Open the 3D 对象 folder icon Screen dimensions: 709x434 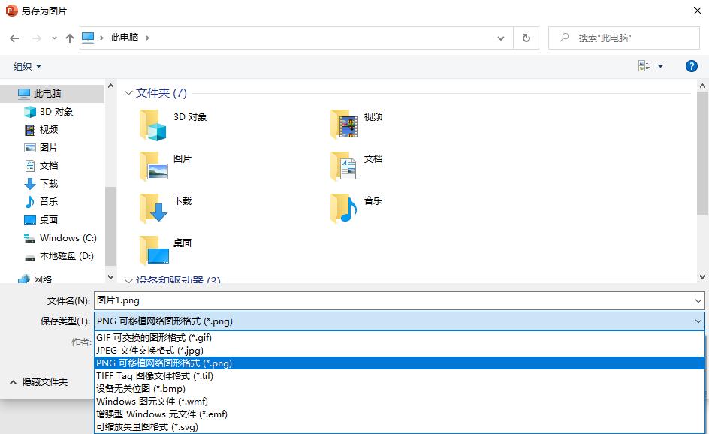pyautogui.click(x=153, y=125)
